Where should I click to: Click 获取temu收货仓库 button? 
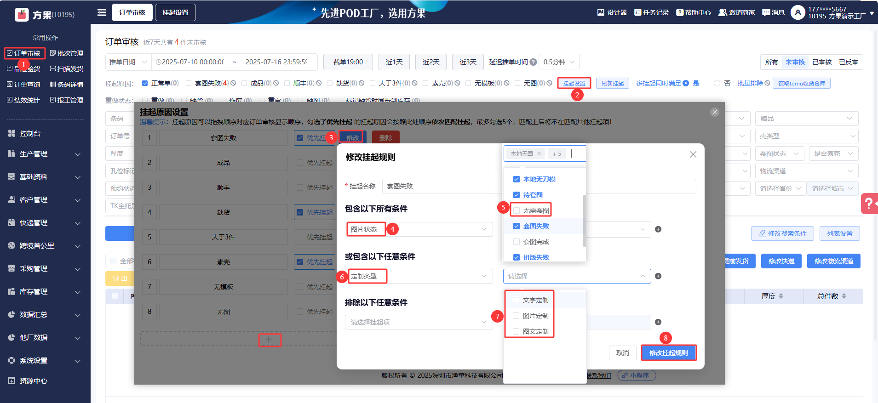pyautogui.click(x=802, y=83)
